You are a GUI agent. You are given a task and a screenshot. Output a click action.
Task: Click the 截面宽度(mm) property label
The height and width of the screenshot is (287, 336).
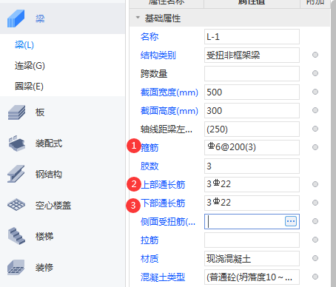click(169, 92)
